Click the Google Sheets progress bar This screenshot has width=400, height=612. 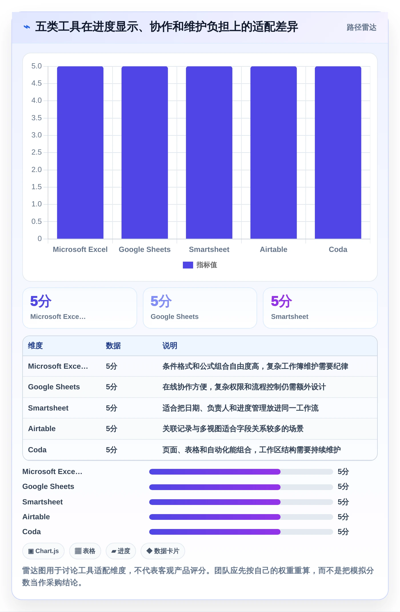[x=241, y=487]
